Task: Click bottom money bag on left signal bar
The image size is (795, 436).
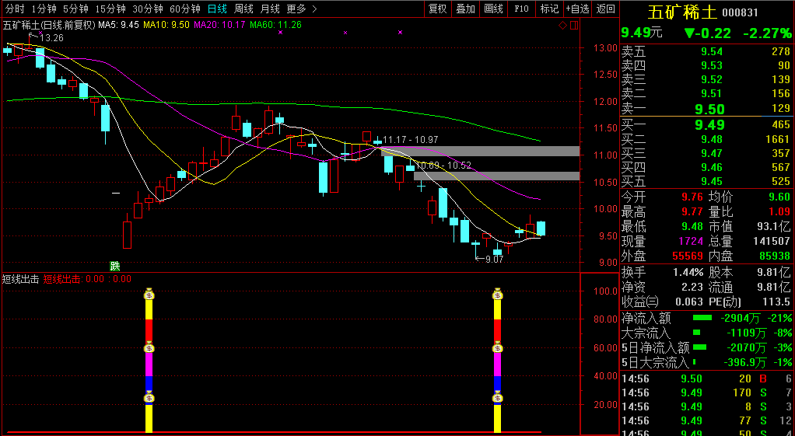Action: tap(149, 398)
